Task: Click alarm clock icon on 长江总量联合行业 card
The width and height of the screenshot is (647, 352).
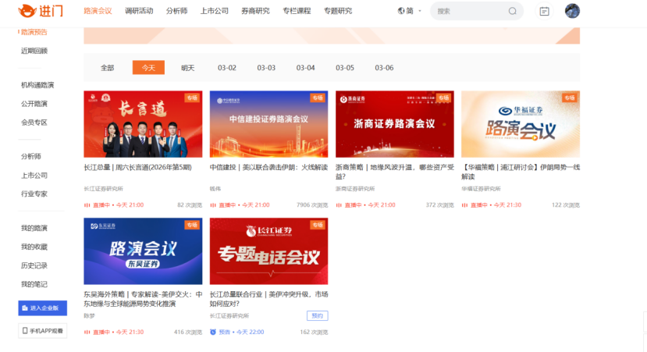Action: tap(213, 332)
